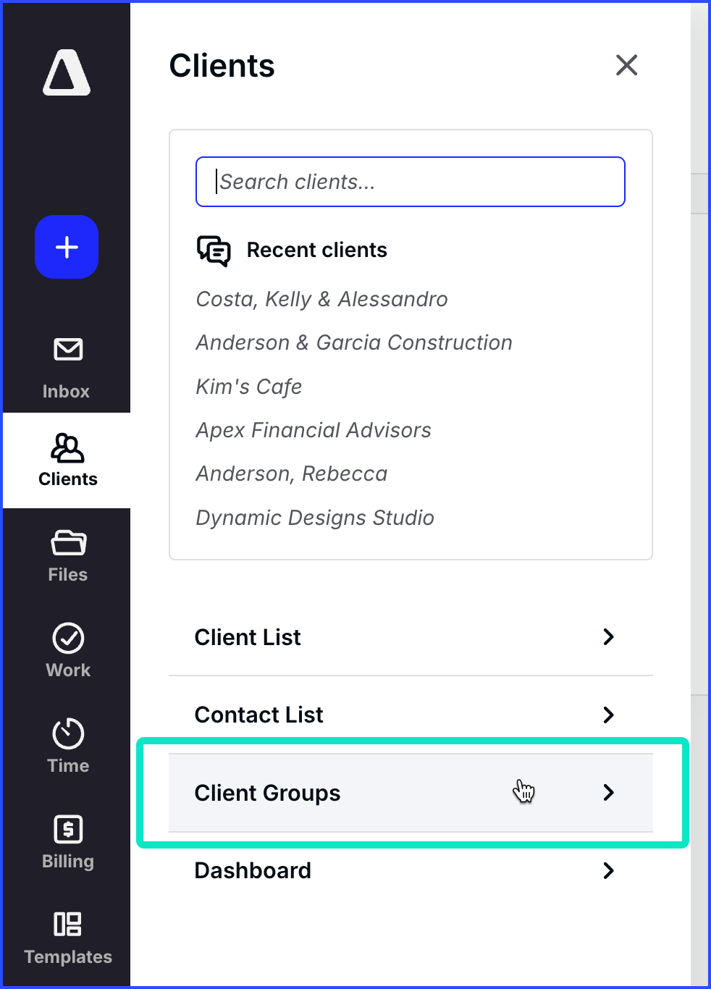
Task: Expand the Client Groups chevron
Action: coord(608,793)
